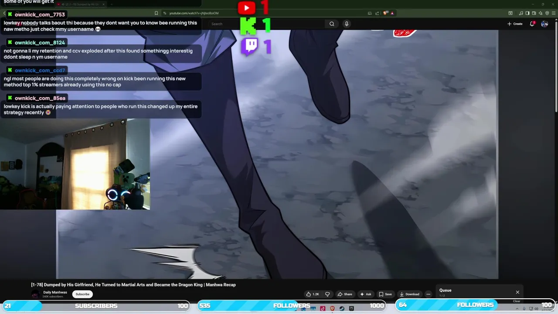Click the Share button under the video
This screenshot has height=314, width=558.
[345, 294]
